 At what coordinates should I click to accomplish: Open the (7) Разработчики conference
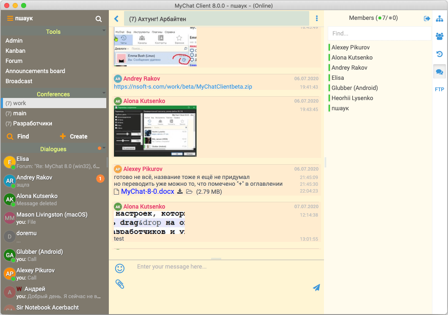(54, 124)
